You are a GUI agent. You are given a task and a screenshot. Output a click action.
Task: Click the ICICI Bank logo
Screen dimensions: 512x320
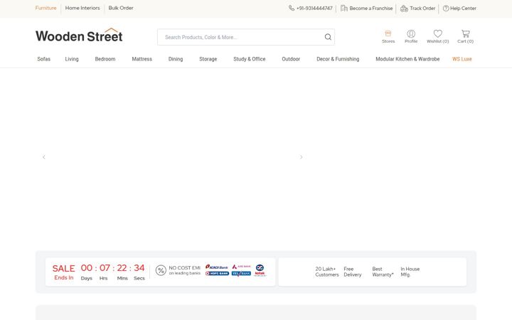217,267
